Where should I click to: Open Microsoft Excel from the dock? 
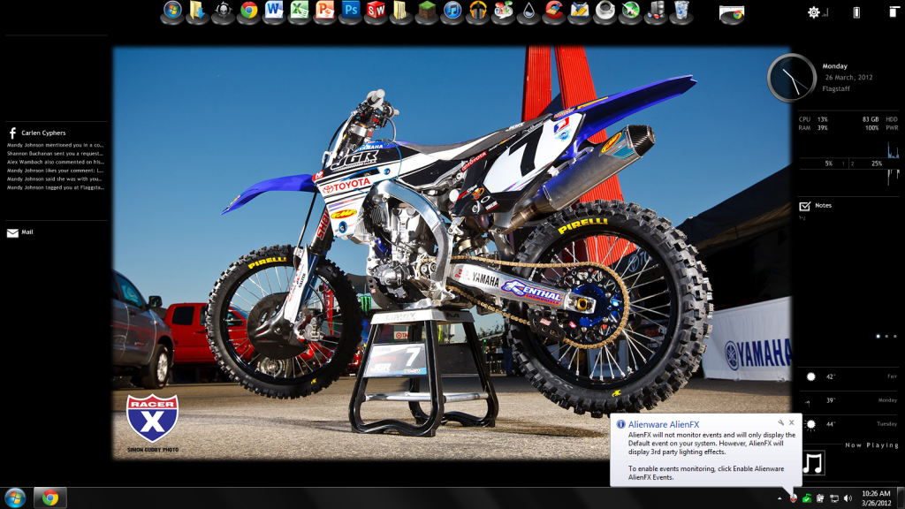(x=300, y=11)
